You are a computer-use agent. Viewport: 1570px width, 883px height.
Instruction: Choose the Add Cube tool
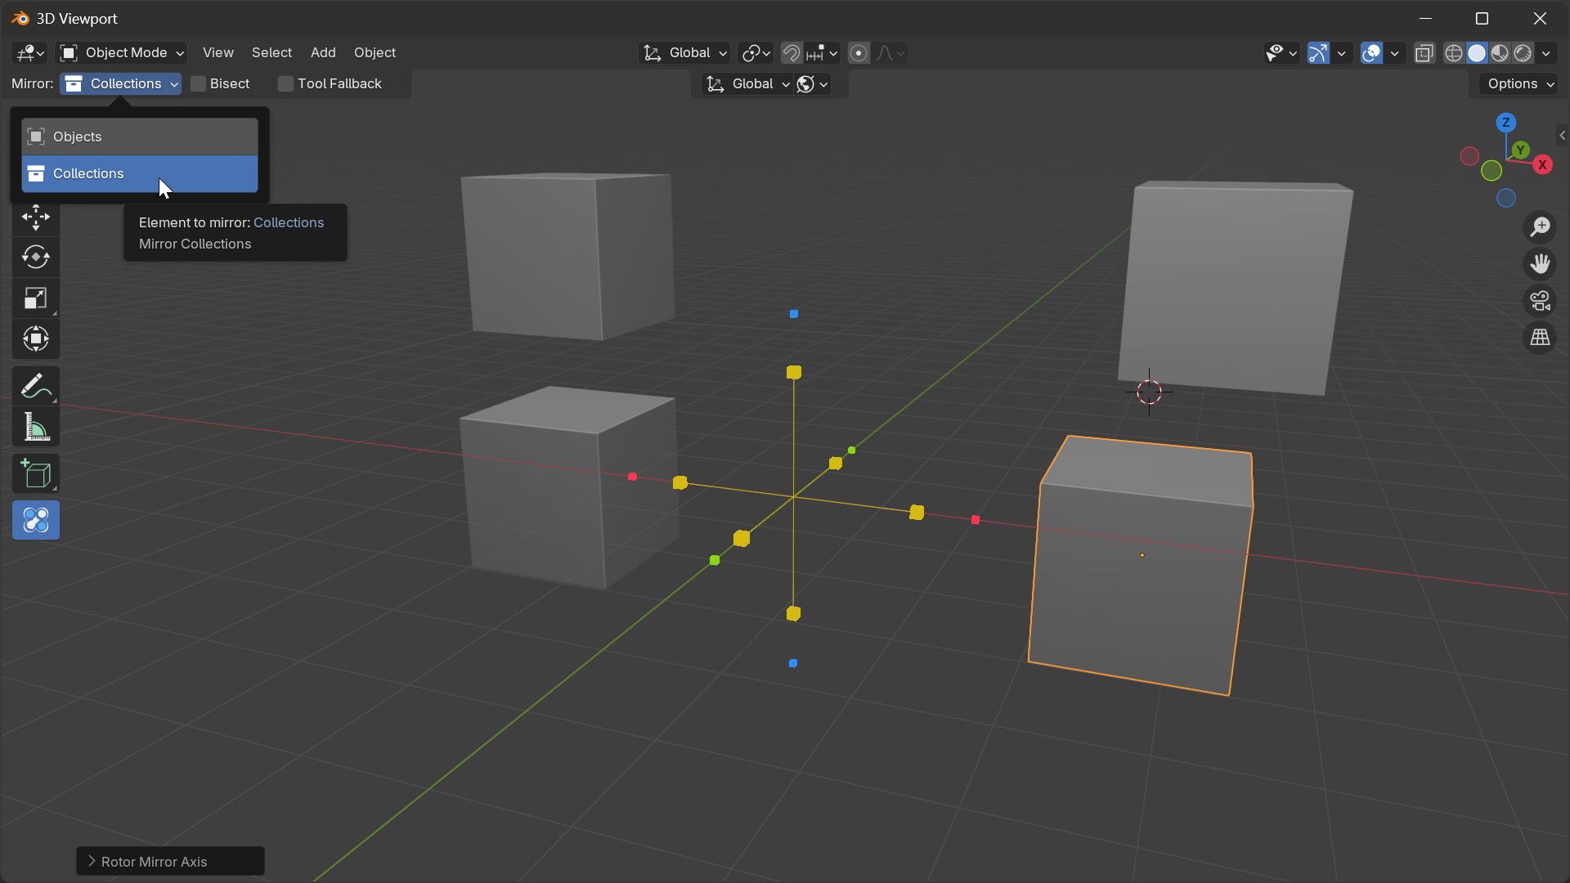click(35, 473)
